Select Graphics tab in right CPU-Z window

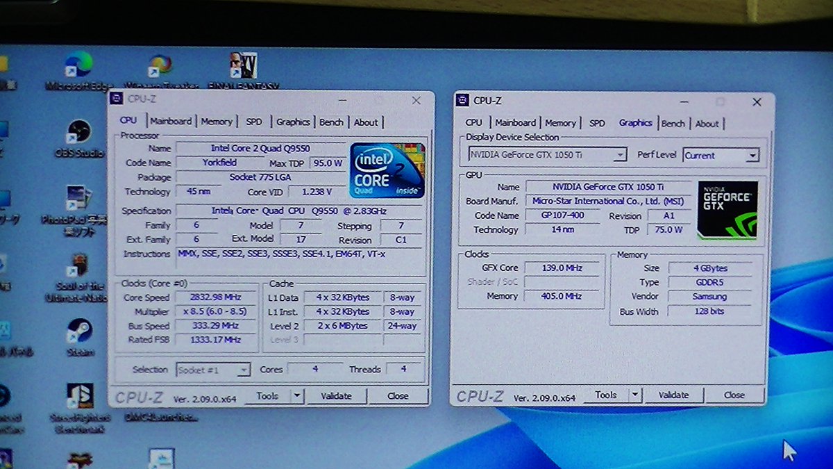point(636,122)
